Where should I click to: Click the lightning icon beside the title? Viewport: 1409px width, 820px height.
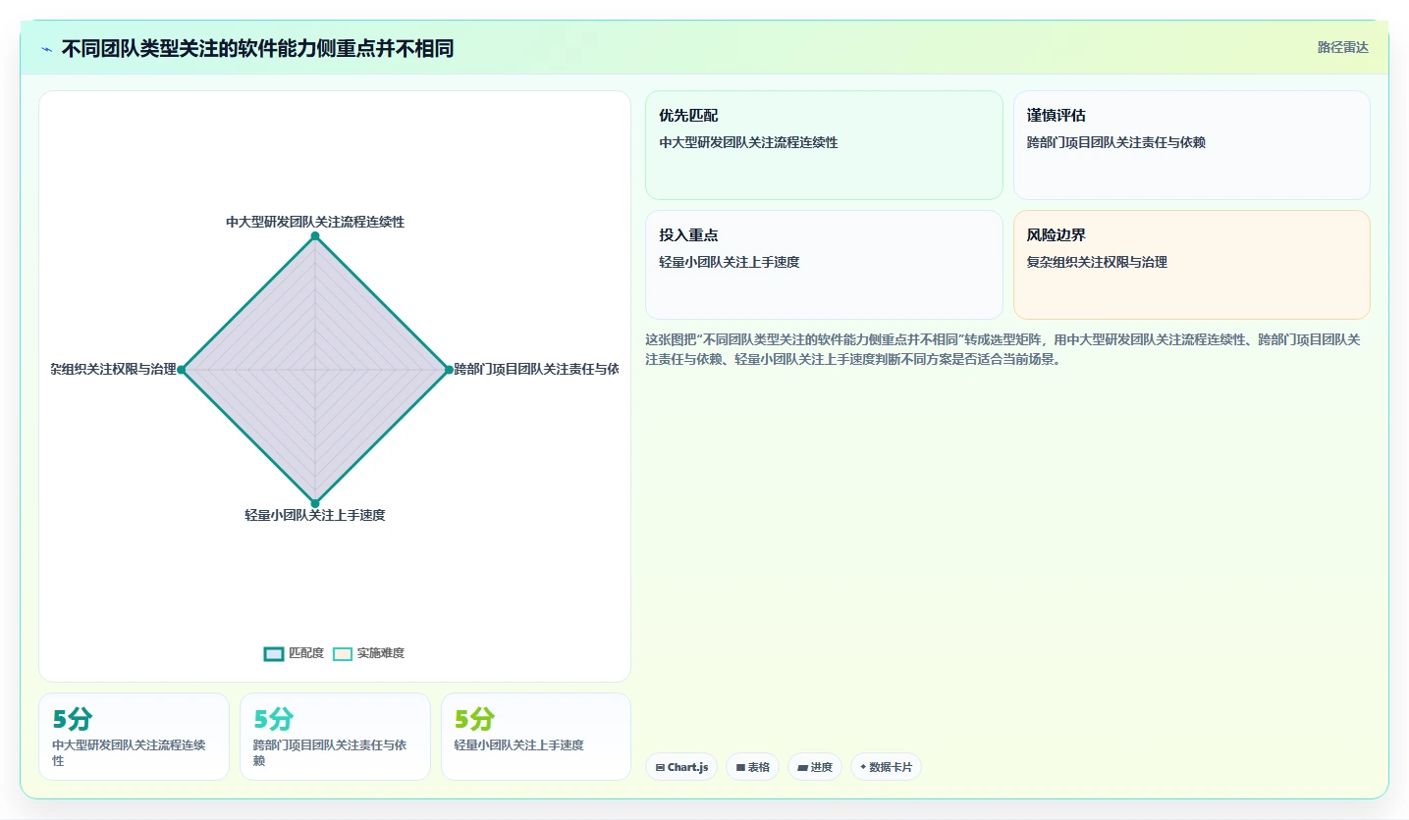click(47, 48)
